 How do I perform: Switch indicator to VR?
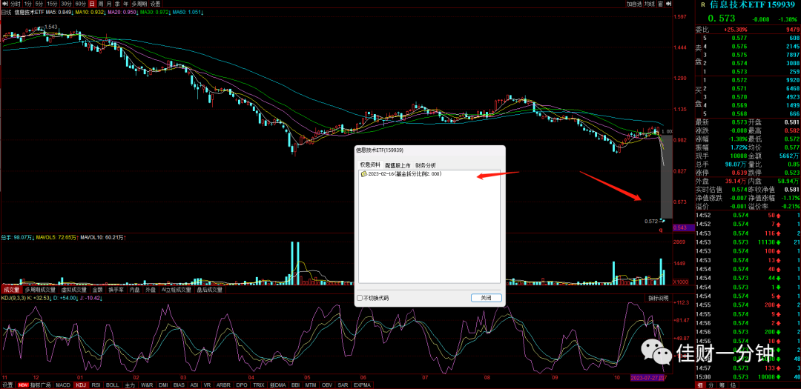pos(207,385)
